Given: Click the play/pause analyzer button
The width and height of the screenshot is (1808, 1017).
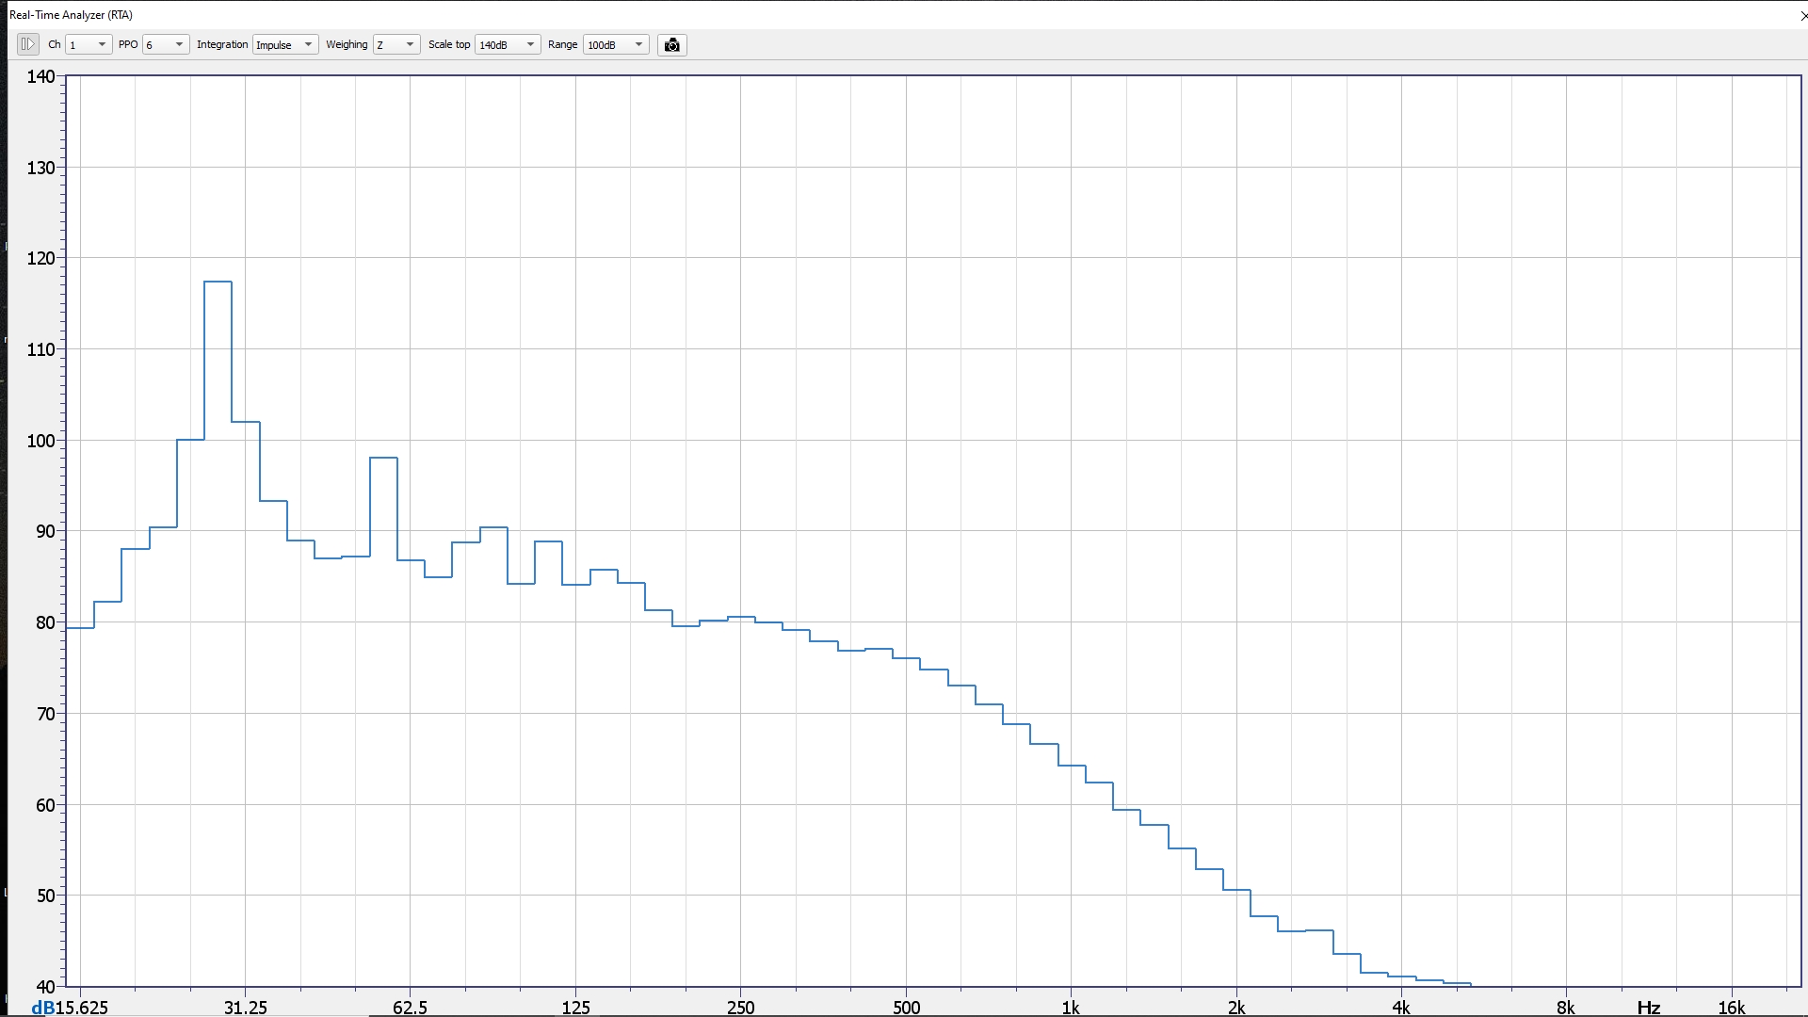Looking at the screenshot, I should coord(27,44).
